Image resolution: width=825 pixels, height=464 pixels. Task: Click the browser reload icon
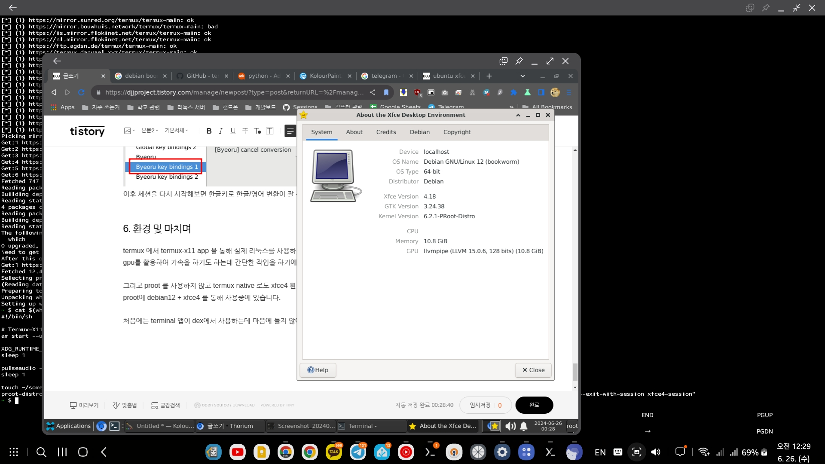[x=81, y=92]
